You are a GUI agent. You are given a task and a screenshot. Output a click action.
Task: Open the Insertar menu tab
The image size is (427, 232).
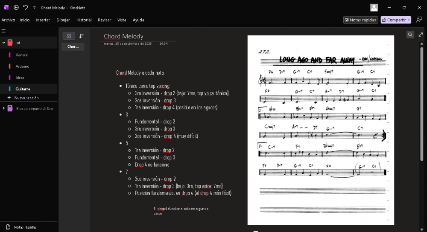(43, 20)
